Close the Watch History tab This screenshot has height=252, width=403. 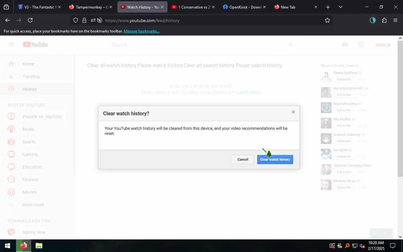click(162, 7)
